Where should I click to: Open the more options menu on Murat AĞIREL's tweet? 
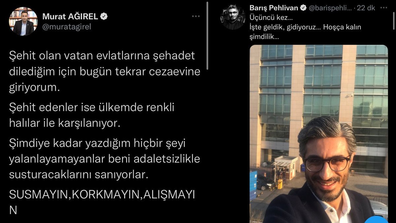coord(196,16)
